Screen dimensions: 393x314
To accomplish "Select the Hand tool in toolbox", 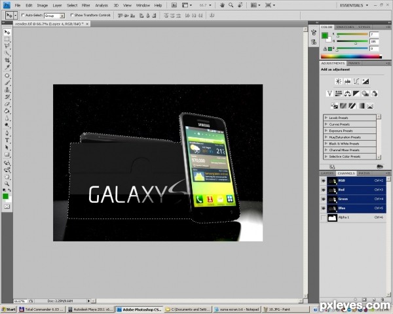I will 7,177.
